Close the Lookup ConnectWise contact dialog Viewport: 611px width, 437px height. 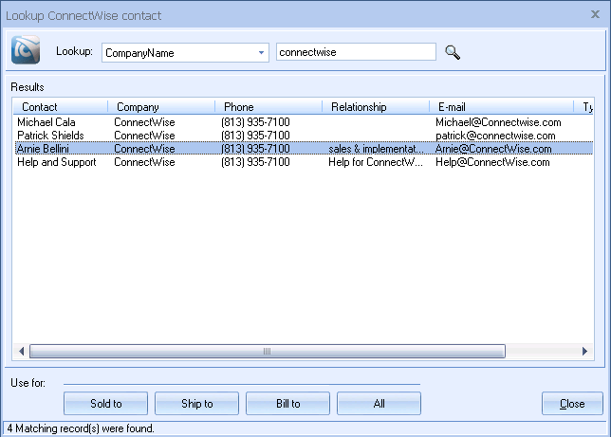pos(595,15)
